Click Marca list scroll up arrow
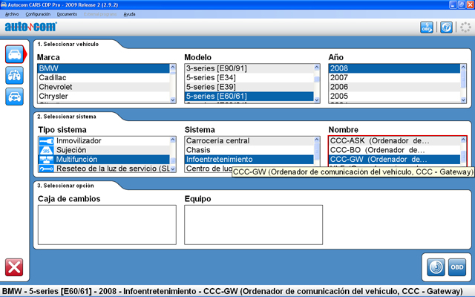The image size is (475, 297). coord(173,68)
